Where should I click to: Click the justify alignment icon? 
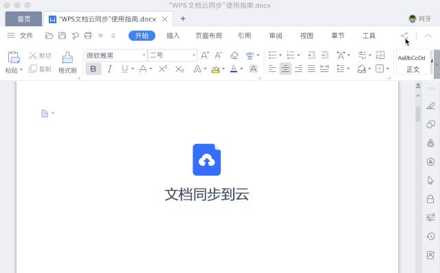(311, 69)
